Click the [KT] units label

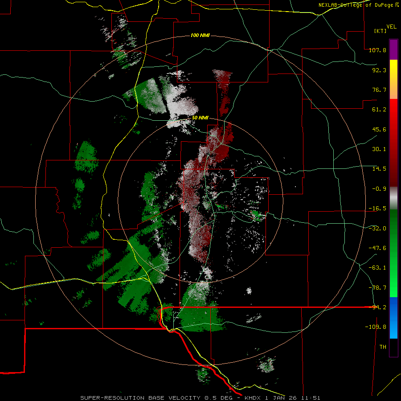click(x=381, y=31)
